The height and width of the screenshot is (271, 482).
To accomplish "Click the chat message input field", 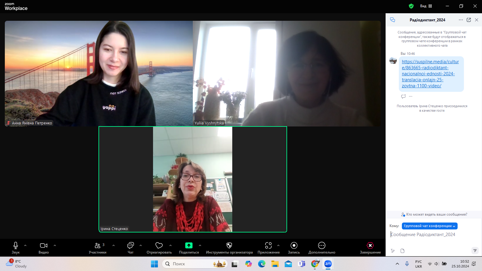I will (x=431, y=235).
